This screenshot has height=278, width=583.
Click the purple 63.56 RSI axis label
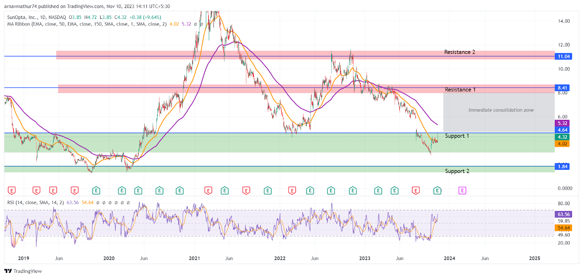click(x=563, y=214)
